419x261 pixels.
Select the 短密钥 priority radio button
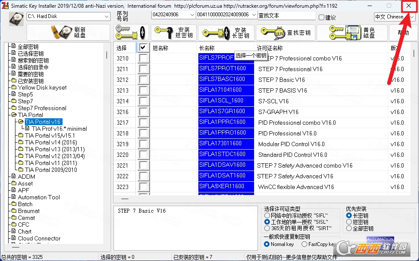point(349,222)
